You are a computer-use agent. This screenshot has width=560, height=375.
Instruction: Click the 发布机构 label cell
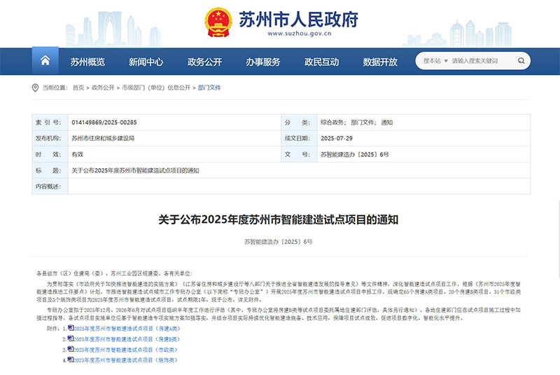[50, 138]
